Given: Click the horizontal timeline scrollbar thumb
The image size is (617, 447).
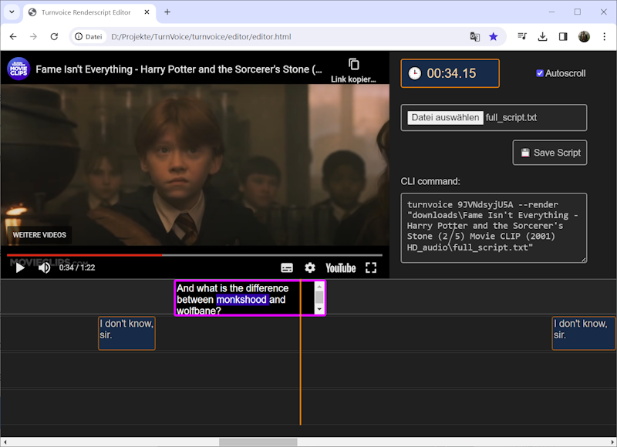Looking at the screenshot, I should click(258, 442).
